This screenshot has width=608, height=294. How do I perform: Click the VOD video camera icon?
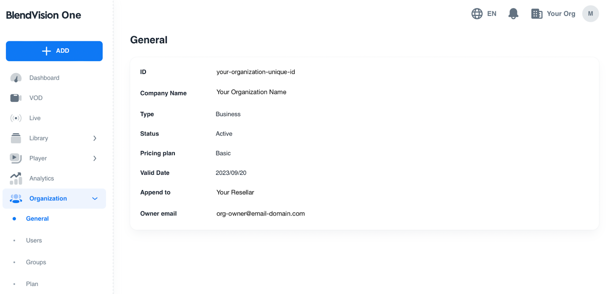(16, 98)
